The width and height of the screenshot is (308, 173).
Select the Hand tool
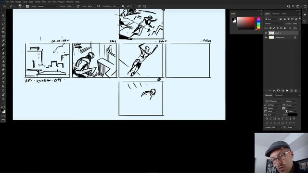pyautogui.click(x=3, y=95)
